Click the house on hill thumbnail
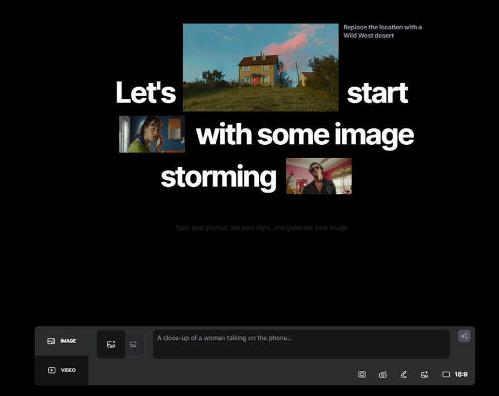This screenshot has height=396, width=499. point(260,67)
